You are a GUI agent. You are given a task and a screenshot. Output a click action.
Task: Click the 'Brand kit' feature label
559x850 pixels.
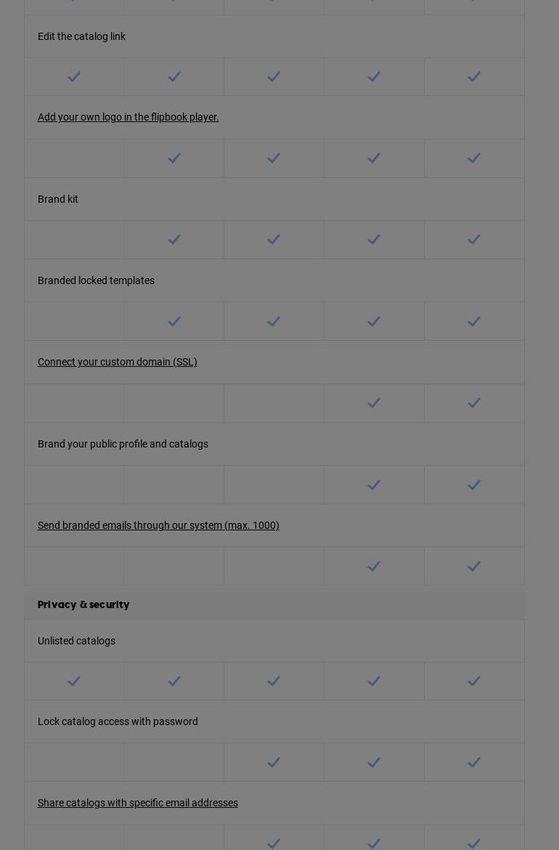58,199
